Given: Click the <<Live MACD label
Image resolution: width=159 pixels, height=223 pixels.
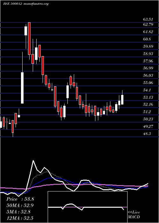Looking at the screenshot, I should 134,215.
